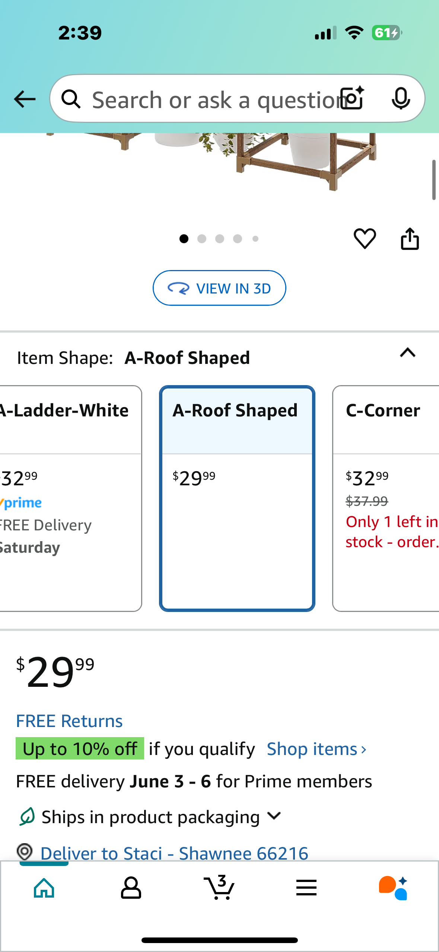This screenshot has width=439, height=952.
Task: Open the shopping cart icon
Action: [x=219, y=887]
